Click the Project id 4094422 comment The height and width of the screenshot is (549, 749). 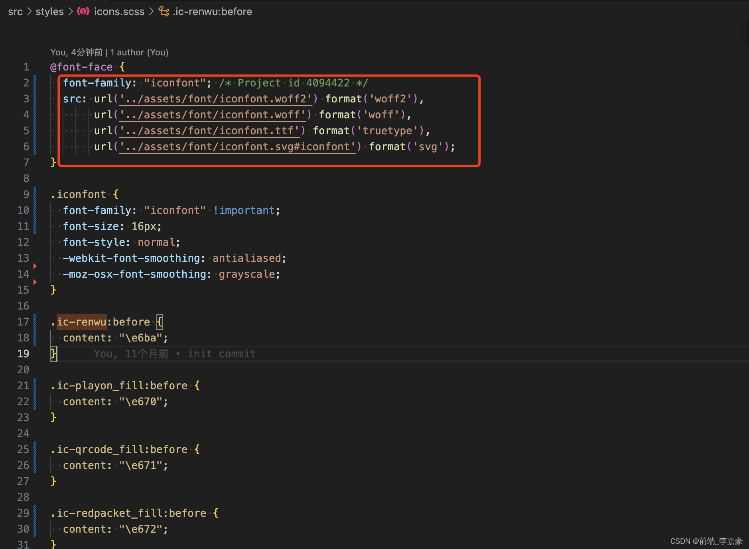(x=294, y=83)
